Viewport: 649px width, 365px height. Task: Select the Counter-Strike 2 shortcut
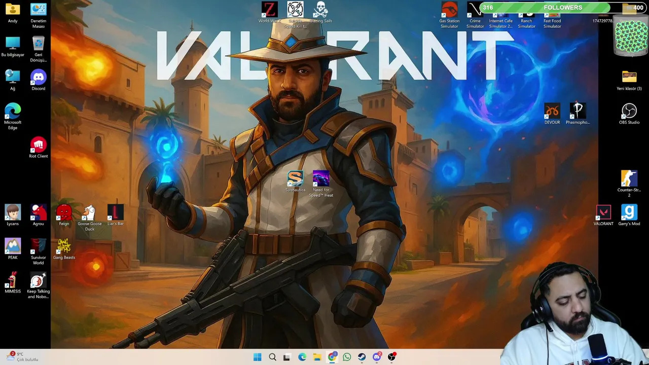click(629, 184)
